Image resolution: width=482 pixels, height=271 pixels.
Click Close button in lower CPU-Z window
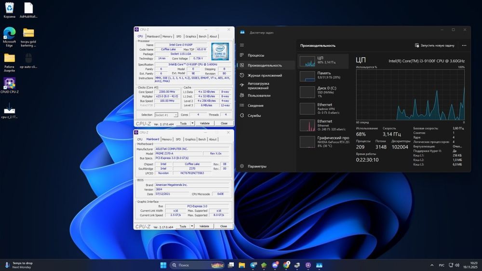coord(223,226)
